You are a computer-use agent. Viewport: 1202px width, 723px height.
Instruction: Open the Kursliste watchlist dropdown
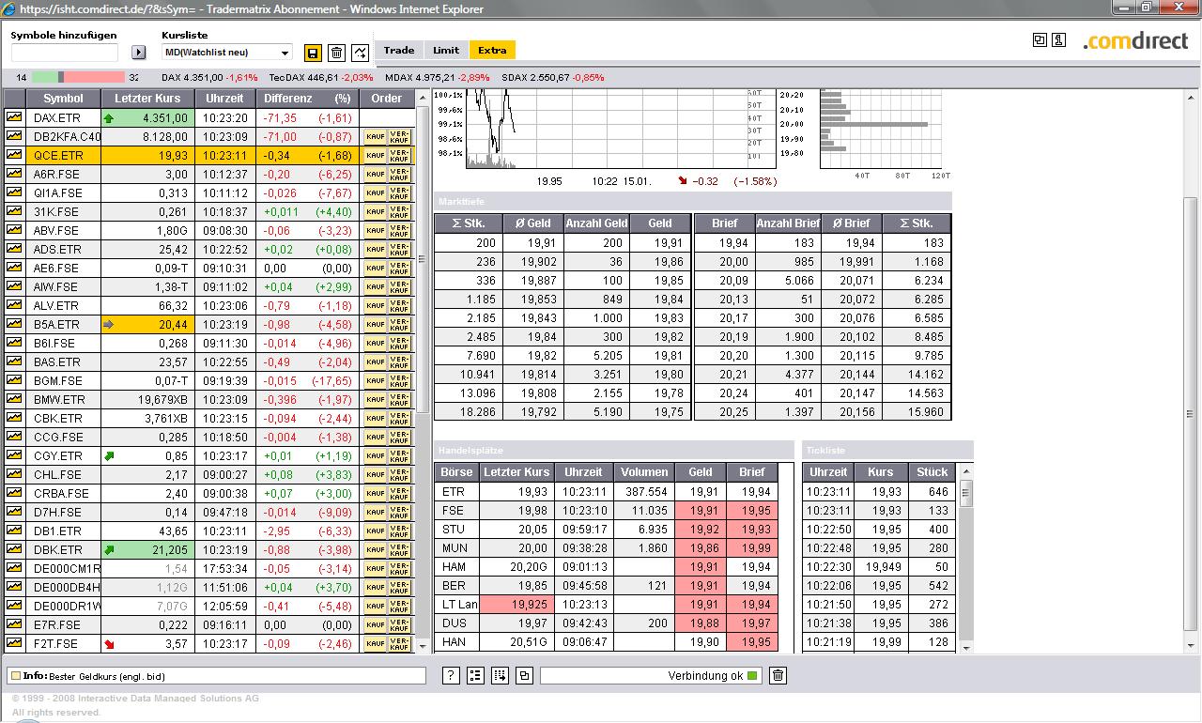(227, 53)
